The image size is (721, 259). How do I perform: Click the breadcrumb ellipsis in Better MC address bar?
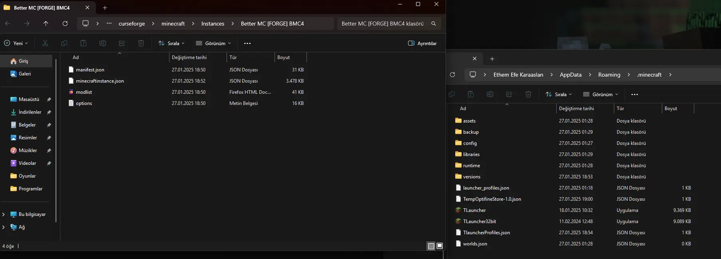click(x=109, y=24)
